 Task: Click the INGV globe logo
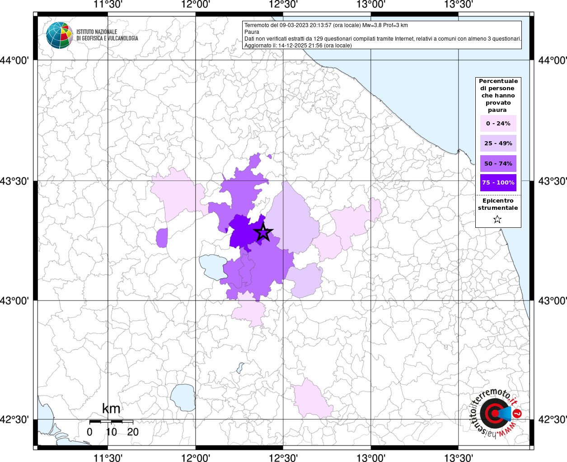coord(59,35)
